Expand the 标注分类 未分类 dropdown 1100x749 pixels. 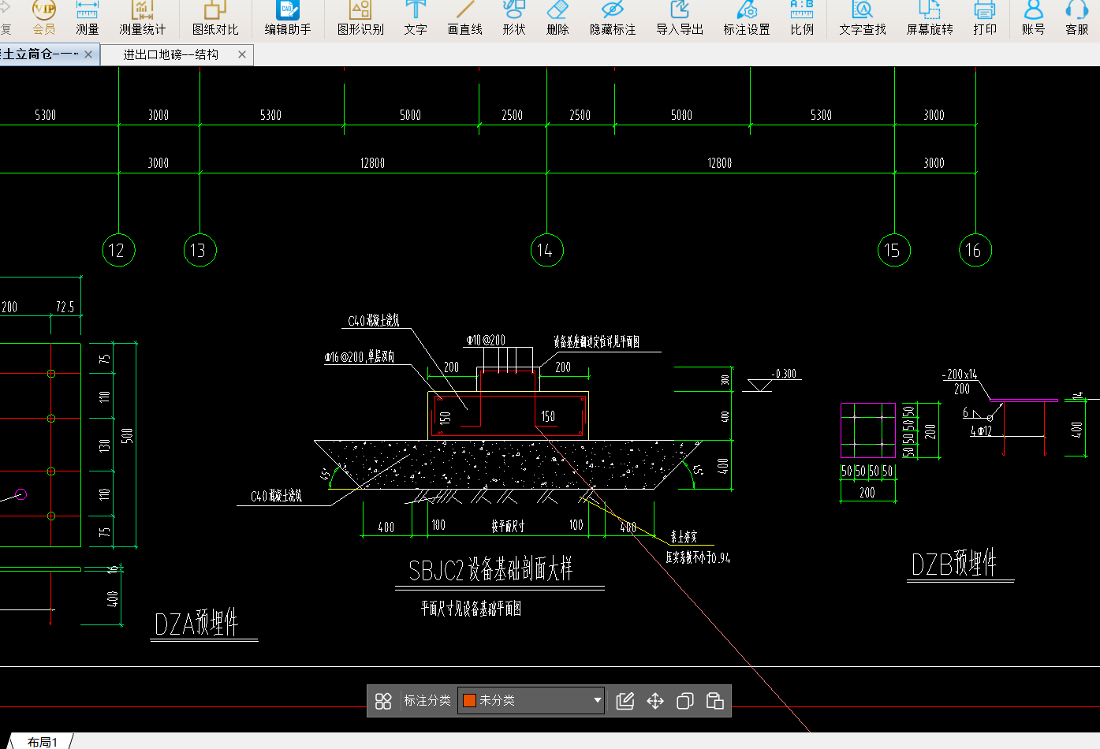coord(531,700)
